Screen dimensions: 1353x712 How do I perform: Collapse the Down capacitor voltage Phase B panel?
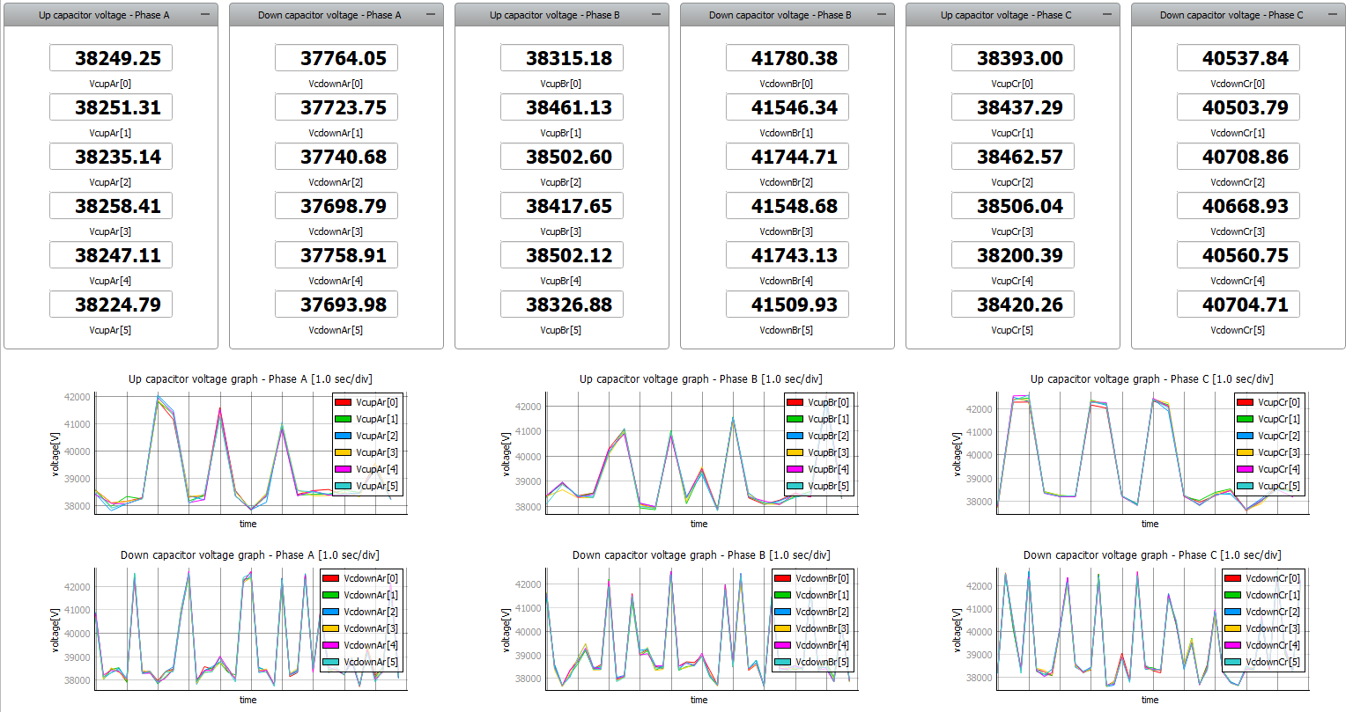(882, 15)
